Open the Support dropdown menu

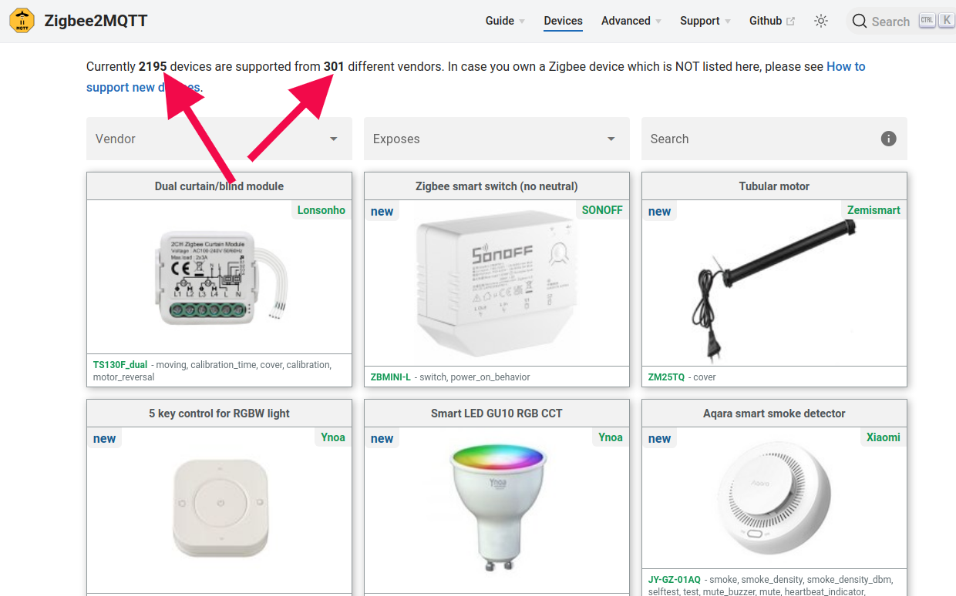point(705,21)
